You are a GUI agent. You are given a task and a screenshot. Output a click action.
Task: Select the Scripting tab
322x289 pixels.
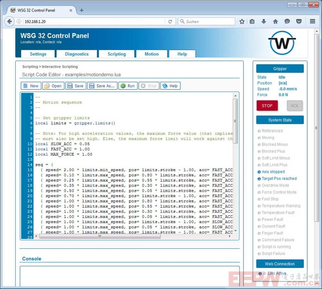point(117,54)
